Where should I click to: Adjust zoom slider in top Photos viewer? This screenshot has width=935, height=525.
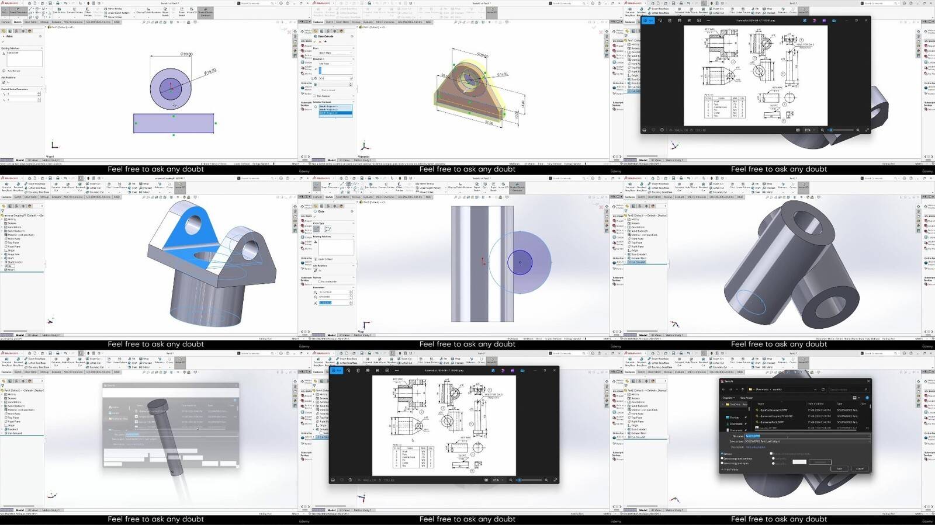(841, 130)
